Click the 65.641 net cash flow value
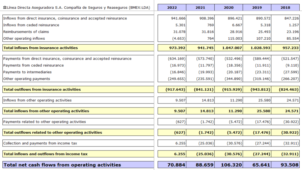The height and width of the screenshot is (170, 302). point(261,165)
